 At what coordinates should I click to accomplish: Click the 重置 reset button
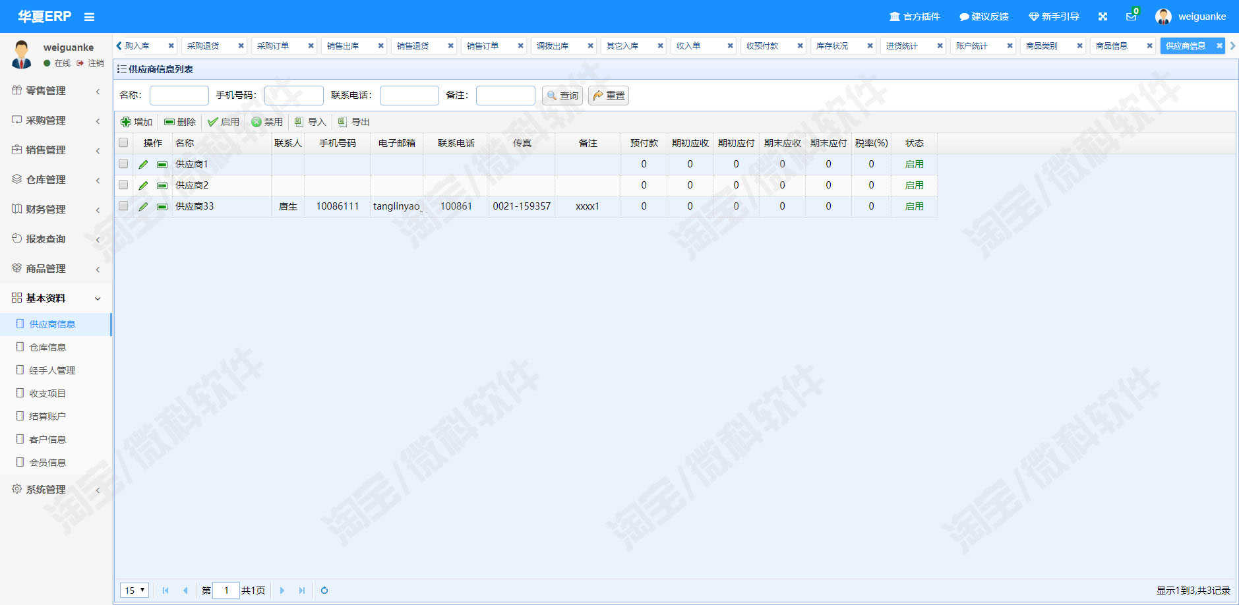tap(609, 96)
